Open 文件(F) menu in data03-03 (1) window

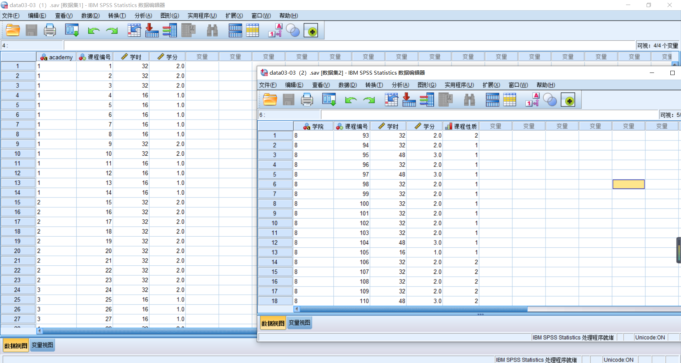point(11,16)
